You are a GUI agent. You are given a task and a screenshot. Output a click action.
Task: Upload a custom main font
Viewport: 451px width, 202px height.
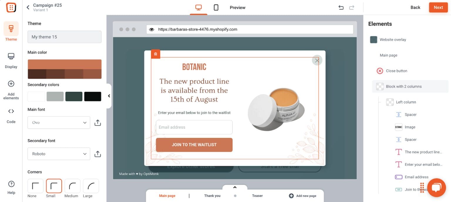(97, 123)
